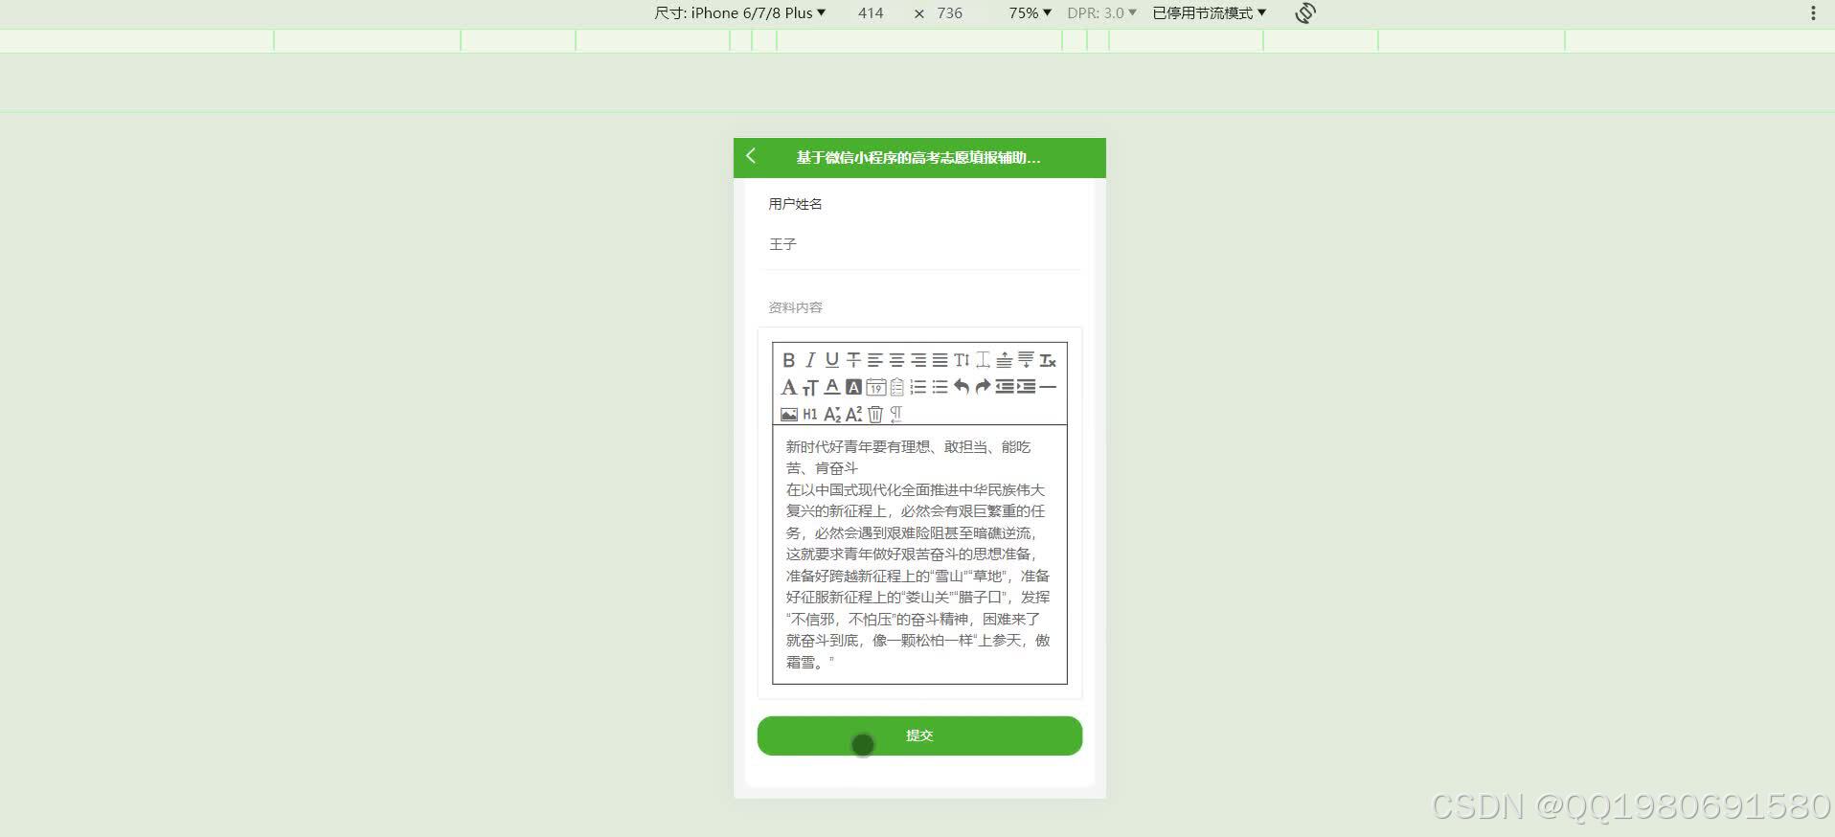1835x837 pixels.
Task: Click the 用户姓名 label
Action: (795, 204)
